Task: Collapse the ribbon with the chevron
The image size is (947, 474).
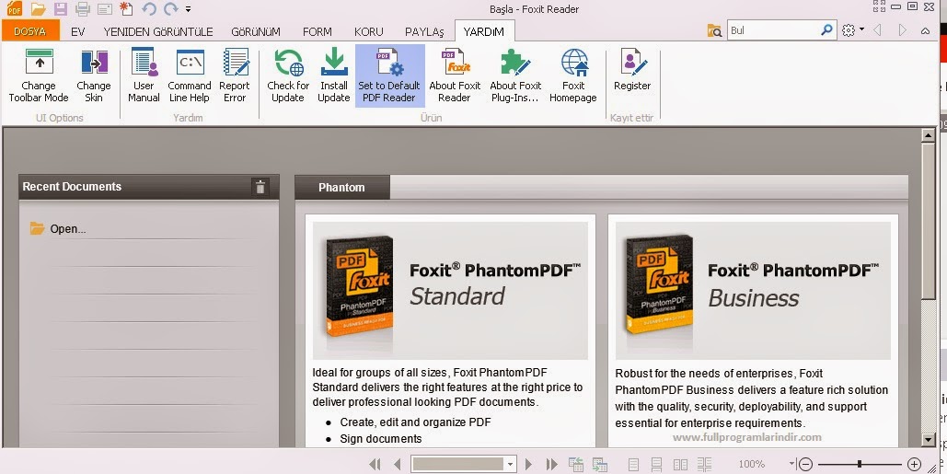Action: [x=925, y=30]
